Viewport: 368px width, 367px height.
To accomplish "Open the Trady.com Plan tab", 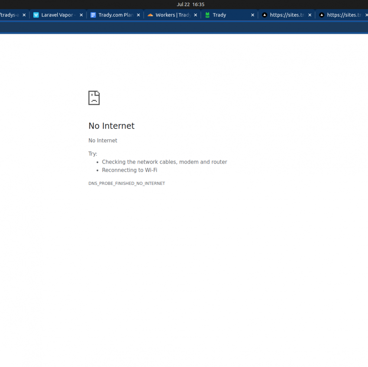I will click(x=116, y=15).
